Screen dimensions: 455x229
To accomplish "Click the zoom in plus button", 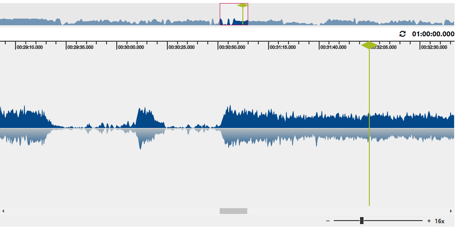I will (429, 221).
